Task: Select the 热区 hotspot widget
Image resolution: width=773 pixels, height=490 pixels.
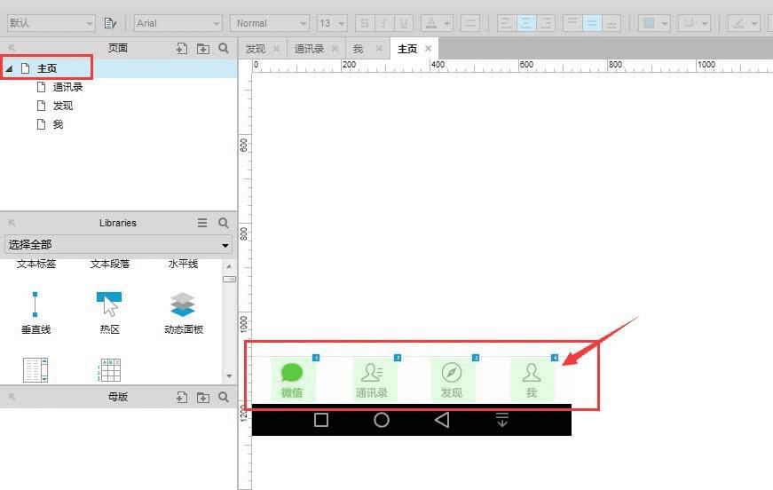Action: point(109,313)
